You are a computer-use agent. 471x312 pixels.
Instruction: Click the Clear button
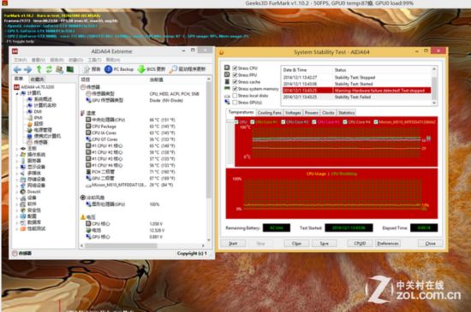(x=296, y=244)
